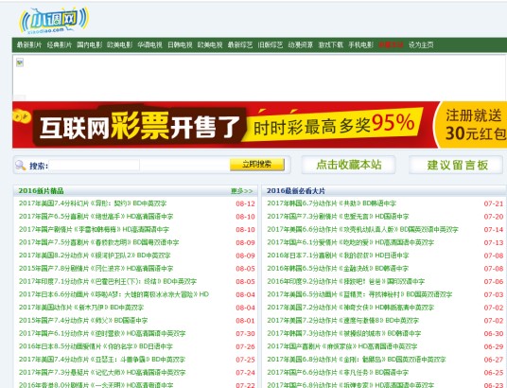Open 2017年国产喜剧片 06-29 link
507x388 pixels.
click(x=342, y=346)
